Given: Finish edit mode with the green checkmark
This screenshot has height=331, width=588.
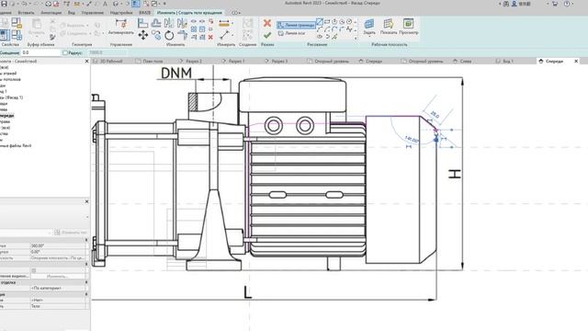Looking at the screenshot, I should pyautogui.click(x=267, y=35).
